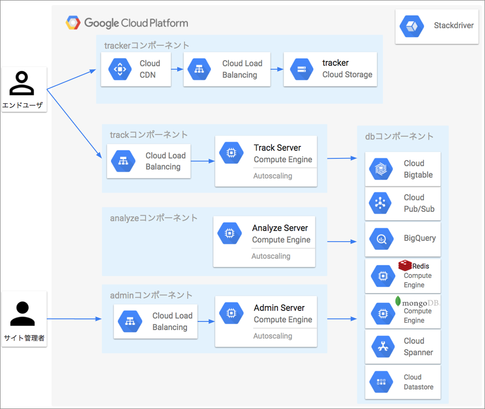Click the Cloud Bigtable label
Screen dimensions: 485x409
[418, 169]
